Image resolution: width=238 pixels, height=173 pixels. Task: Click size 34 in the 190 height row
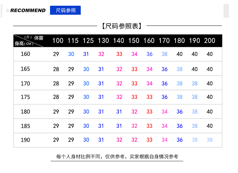164,140
